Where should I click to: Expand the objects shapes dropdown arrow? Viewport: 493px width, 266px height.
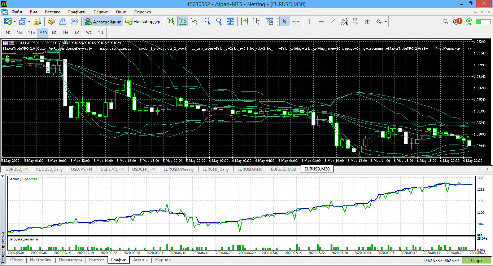386,22
